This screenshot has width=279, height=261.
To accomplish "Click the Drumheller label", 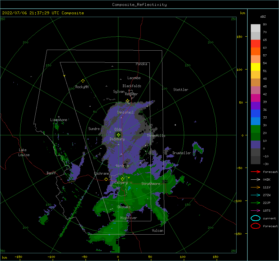I will pyautogui.click(x=182, y=153).
